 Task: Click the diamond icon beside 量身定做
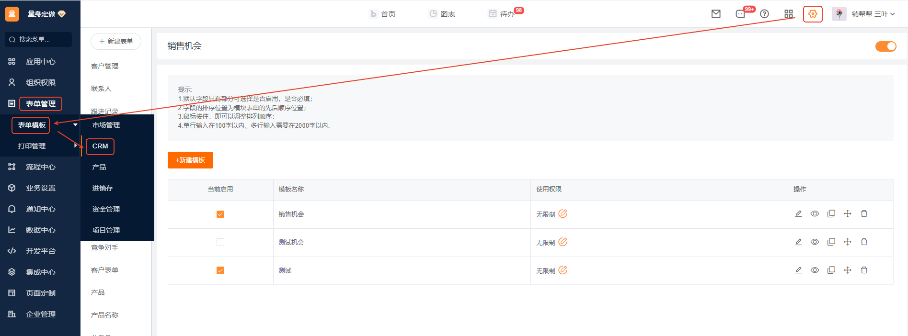(62, 14)
